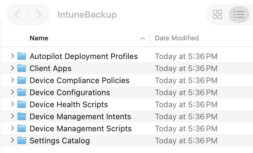Screen dimensions: 253x153
Task: Expand the Device Compliance Policies folder
Action: point(12,80)
